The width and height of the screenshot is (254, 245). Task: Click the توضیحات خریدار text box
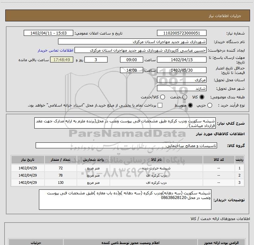click(125, 199)
